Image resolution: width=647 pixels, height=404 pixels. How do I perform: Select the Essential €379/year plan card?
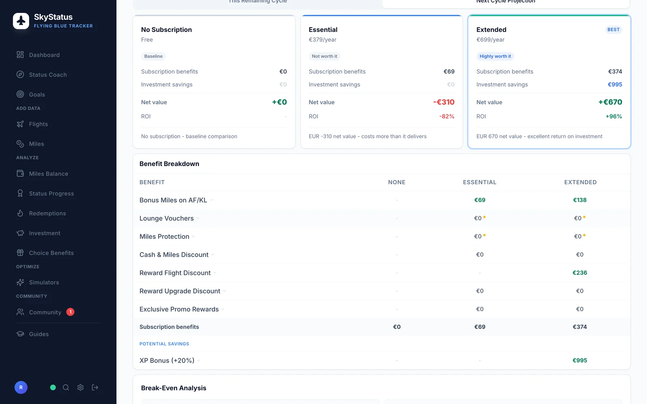click(381, 82)
